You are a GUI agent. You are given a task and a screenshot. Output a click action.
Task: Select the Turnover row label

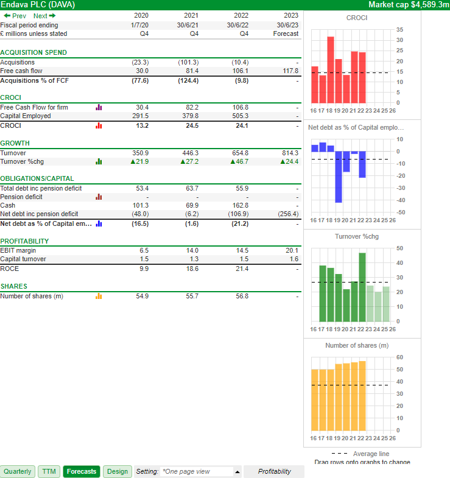point(13,153)
